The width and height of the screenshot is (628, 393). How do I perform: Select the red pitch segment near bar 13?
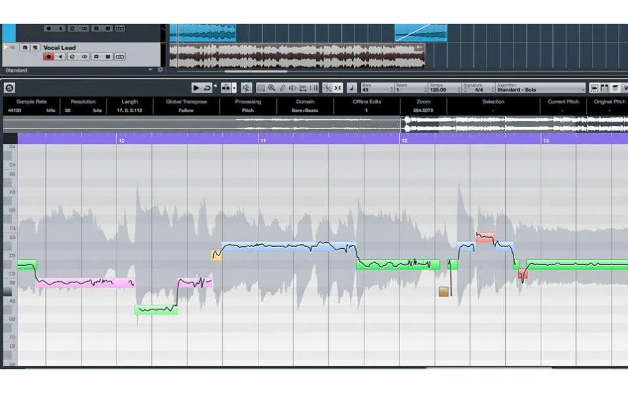coord(521,272)
